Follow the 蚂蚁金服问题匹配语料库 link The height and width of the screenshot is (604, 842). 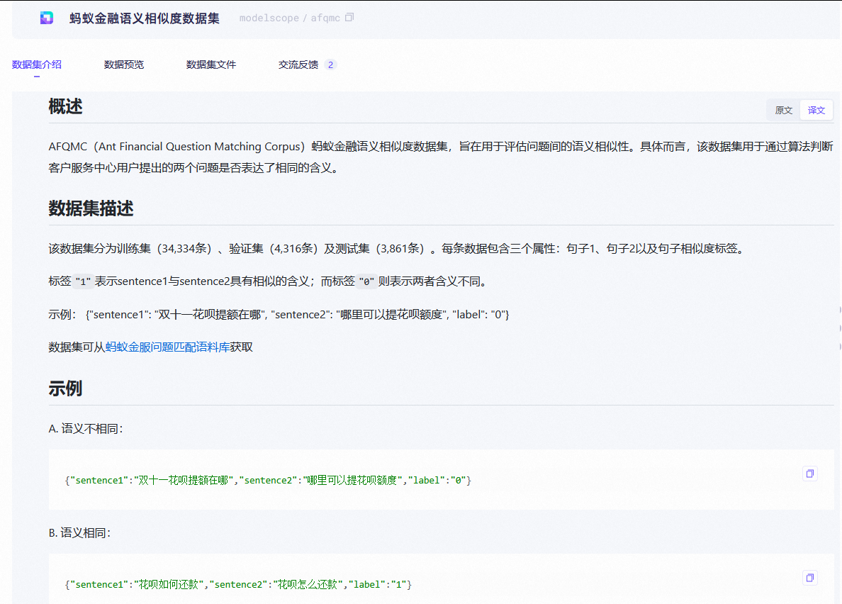(167, 347)
